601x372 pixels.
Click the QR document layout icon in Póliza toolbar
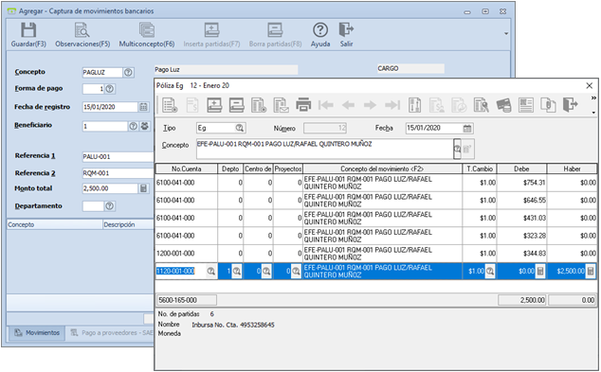click(x=526, y=105)
